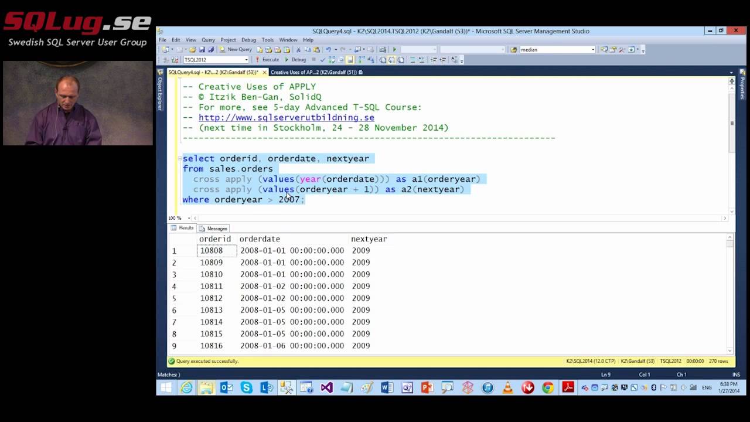
Task: Uncomment selected lines icon
Action: click(421, 60)
